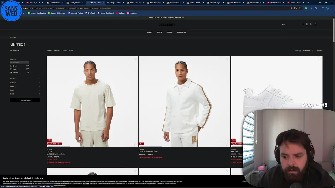Open the ÇOCUK menu
Screen dimensions: 335x188
pos(170,32)
